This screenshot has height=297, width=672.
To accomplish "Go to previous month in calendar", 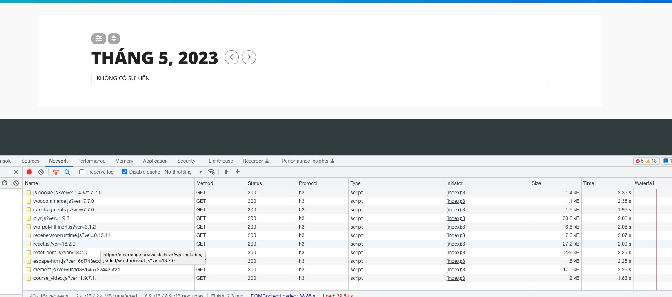I will tap(231, 57).
